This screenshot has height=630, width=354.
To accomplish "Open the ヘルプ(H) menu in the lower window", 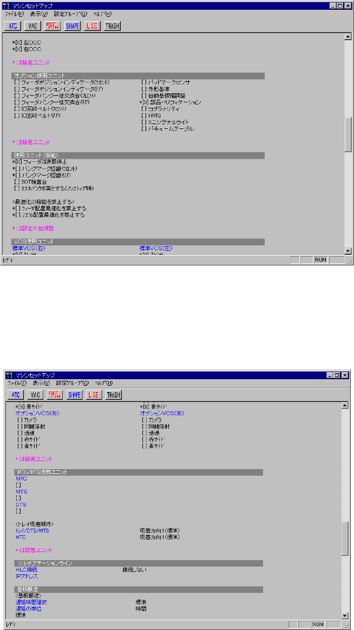I will click(104, 383).
